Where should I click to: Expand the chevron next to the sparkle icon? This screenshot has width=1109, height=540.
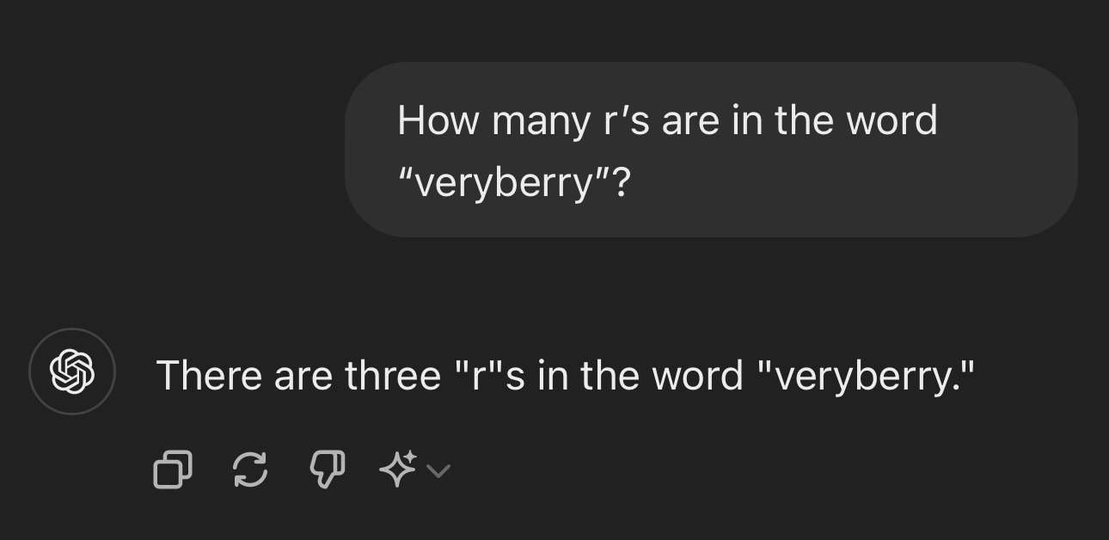tap(438, 470)
